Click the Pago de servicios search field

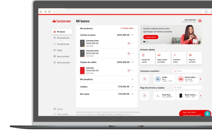[187, 88]
